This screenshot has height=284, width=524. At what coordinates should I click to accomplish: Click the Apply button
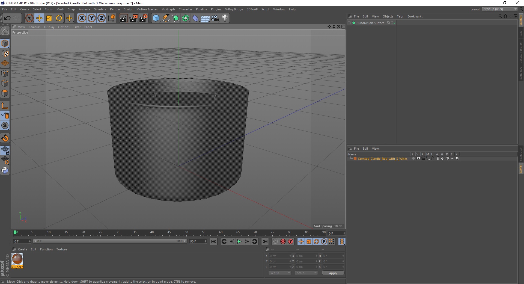click(x=333, y=273)
